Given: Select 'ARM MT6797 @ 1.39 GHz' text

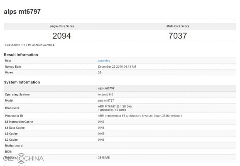Looking at the screenshot, I should 115,107.
